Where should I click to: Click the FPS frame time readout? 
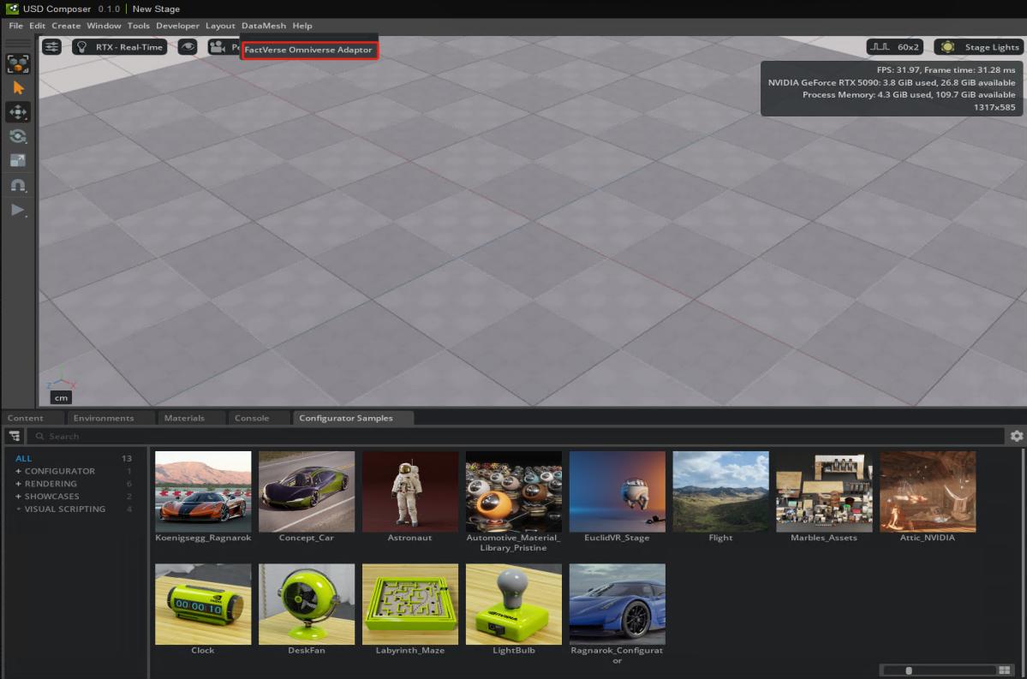(946, 69)
